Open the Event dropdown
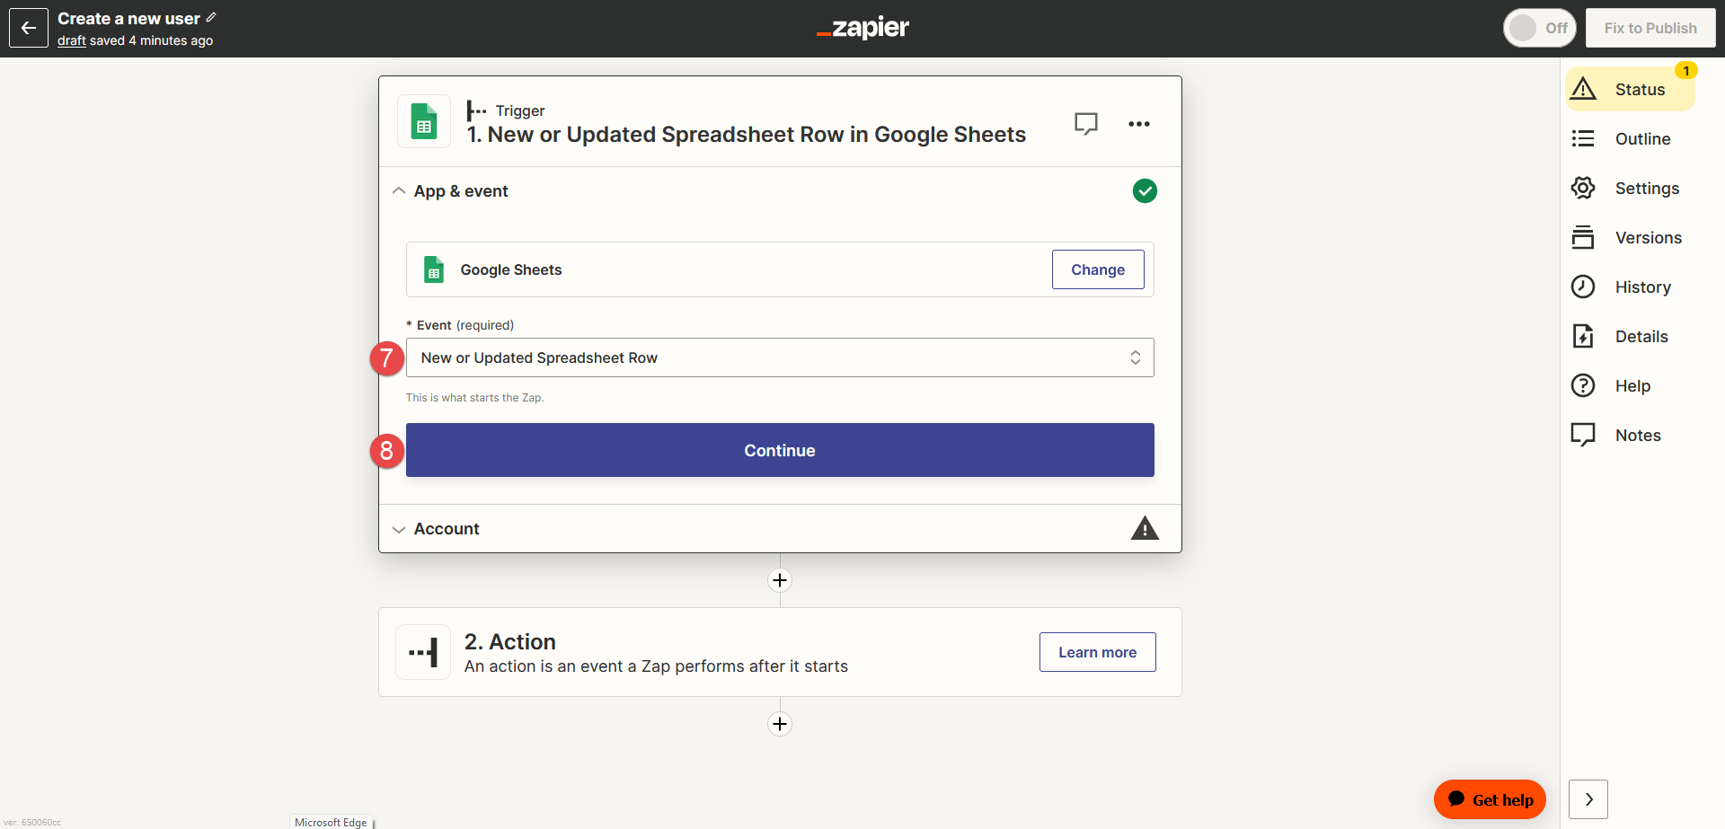1725x829 pixels. [780, 357]
